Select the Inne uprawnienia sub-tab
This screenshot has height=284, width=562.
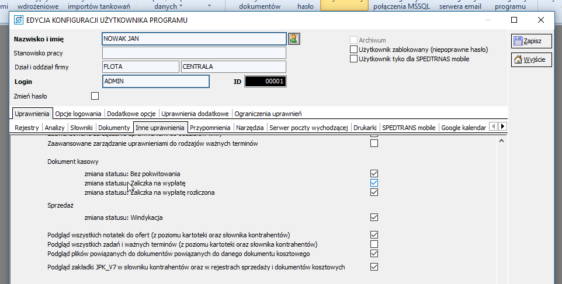pos(160,127)
